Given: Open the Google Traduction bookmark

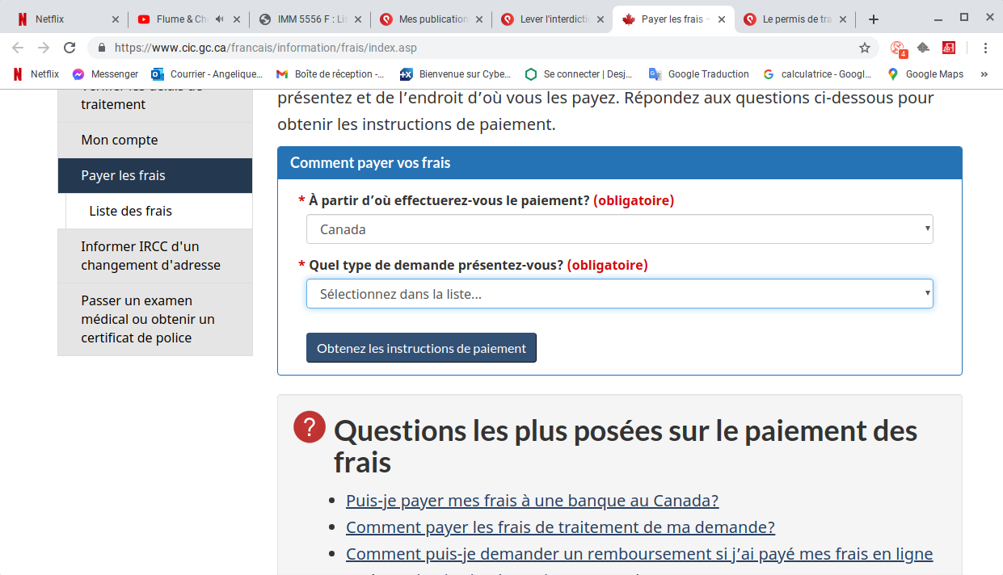Looking at the screenshot, I should [x=699, y=74].
